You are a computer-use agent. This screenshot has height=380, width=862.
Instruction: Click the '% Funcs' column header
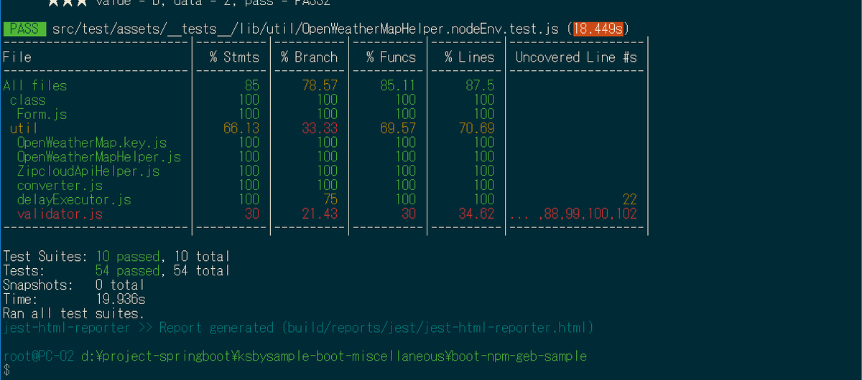tap(391, 57)
